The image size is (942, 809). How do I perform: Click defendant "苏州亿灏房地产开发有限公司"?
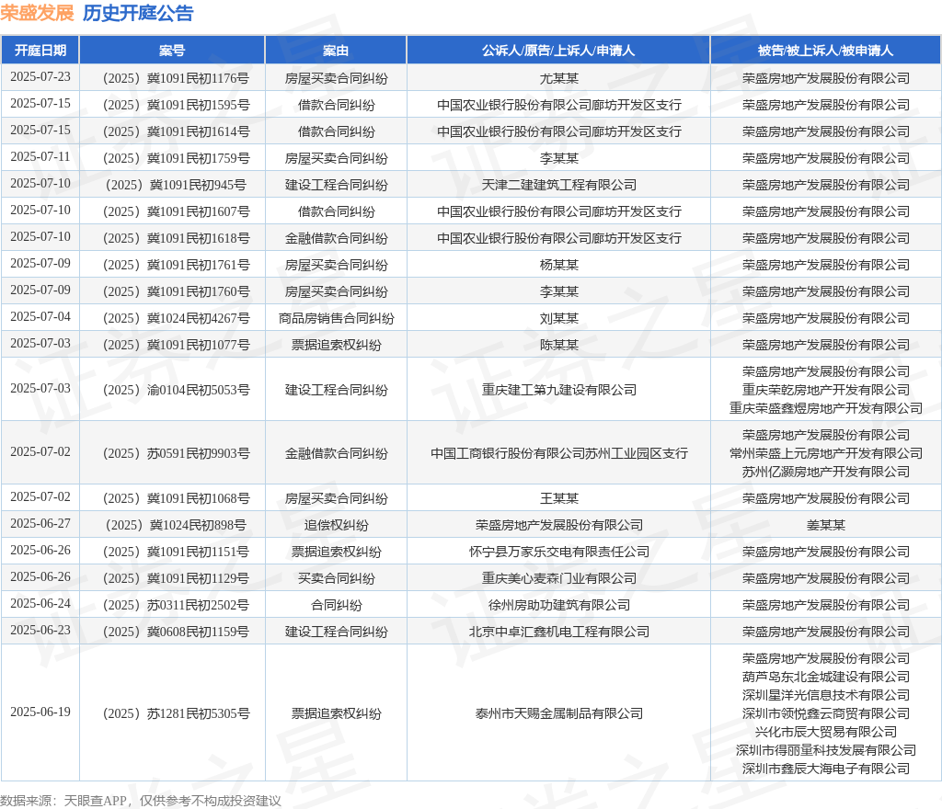[825, 472]
